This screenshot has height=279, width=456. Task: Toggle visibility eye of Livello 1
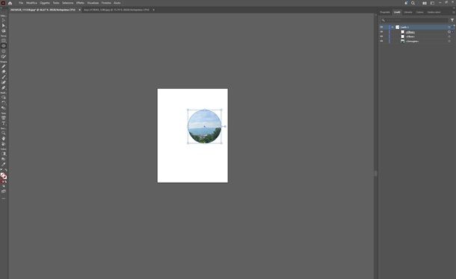pyautogui.click(x=381, y=28)
